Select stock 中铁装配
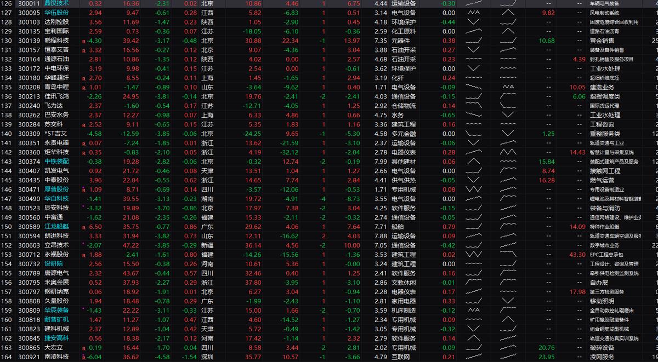Screen dimensions: 658x362 coord(56,162)
